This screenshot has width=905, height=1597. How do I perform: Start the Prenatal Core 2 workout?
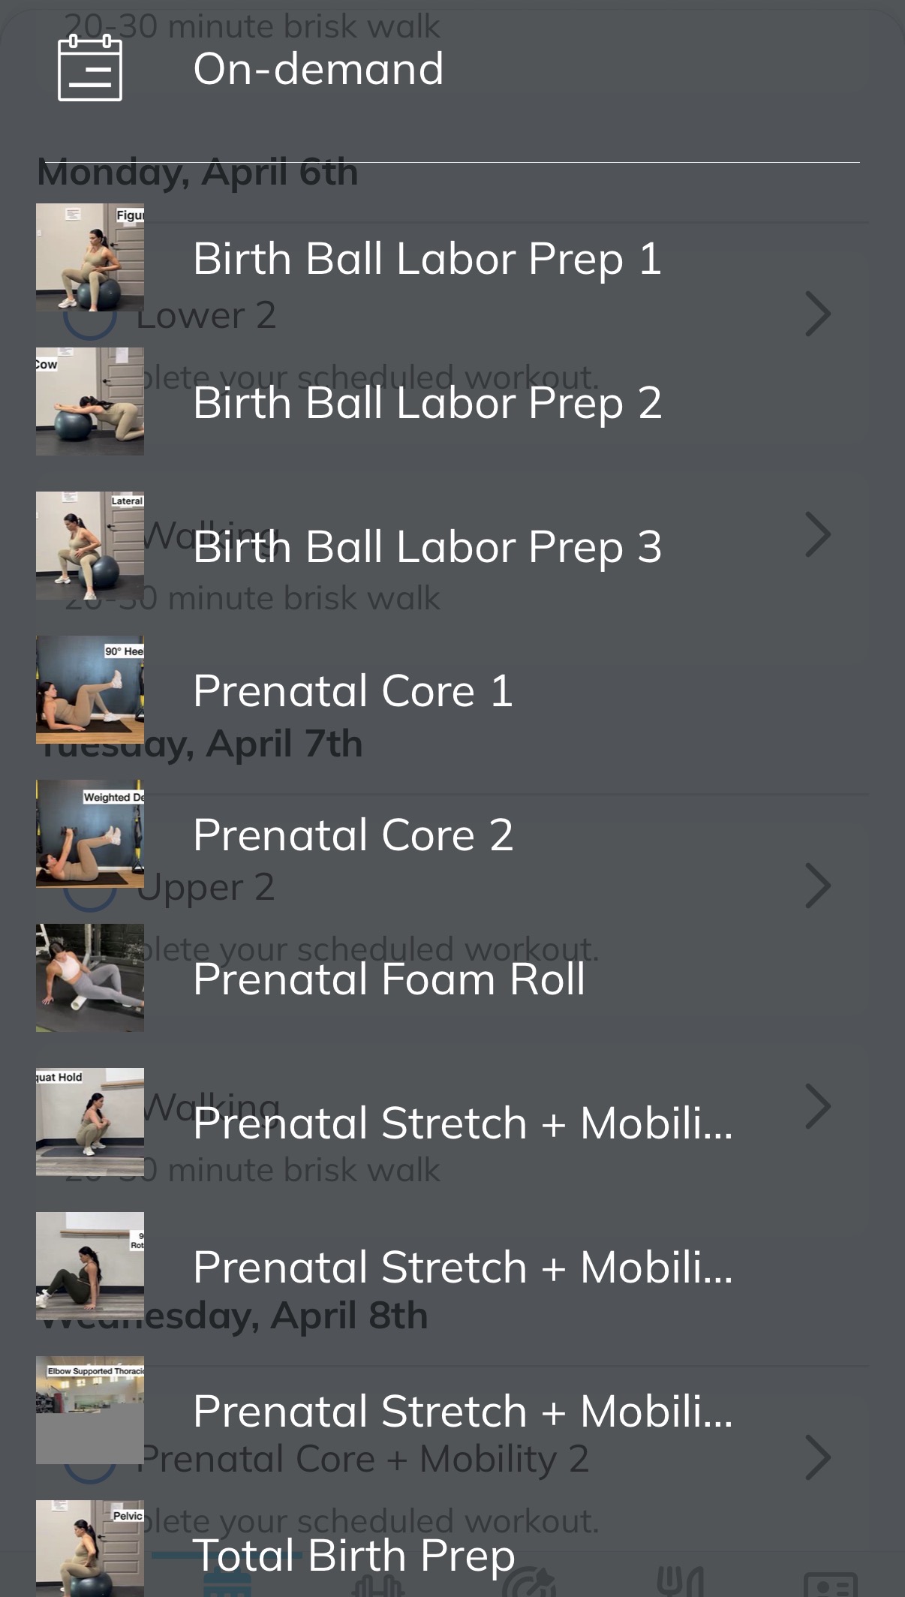point(353,835)
